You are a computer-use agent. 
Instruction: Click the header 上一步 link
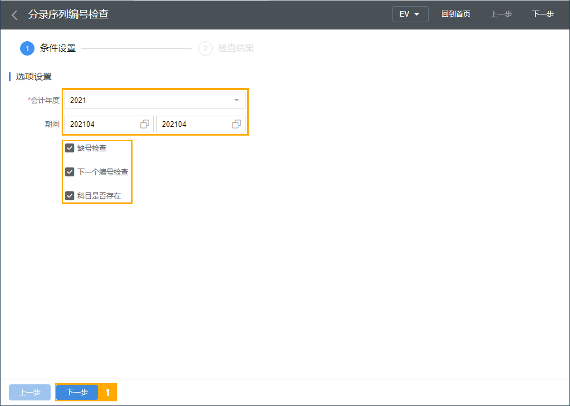(501, 14)
